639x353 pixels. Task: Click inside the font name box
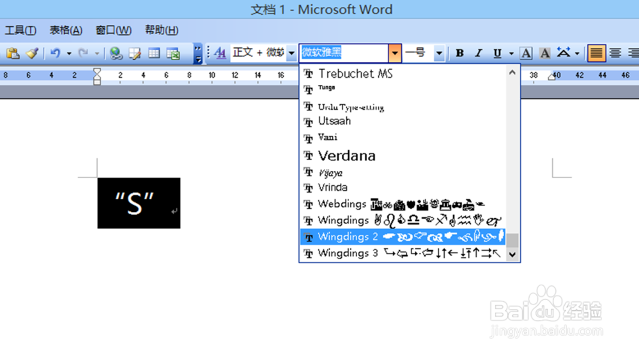343,53
